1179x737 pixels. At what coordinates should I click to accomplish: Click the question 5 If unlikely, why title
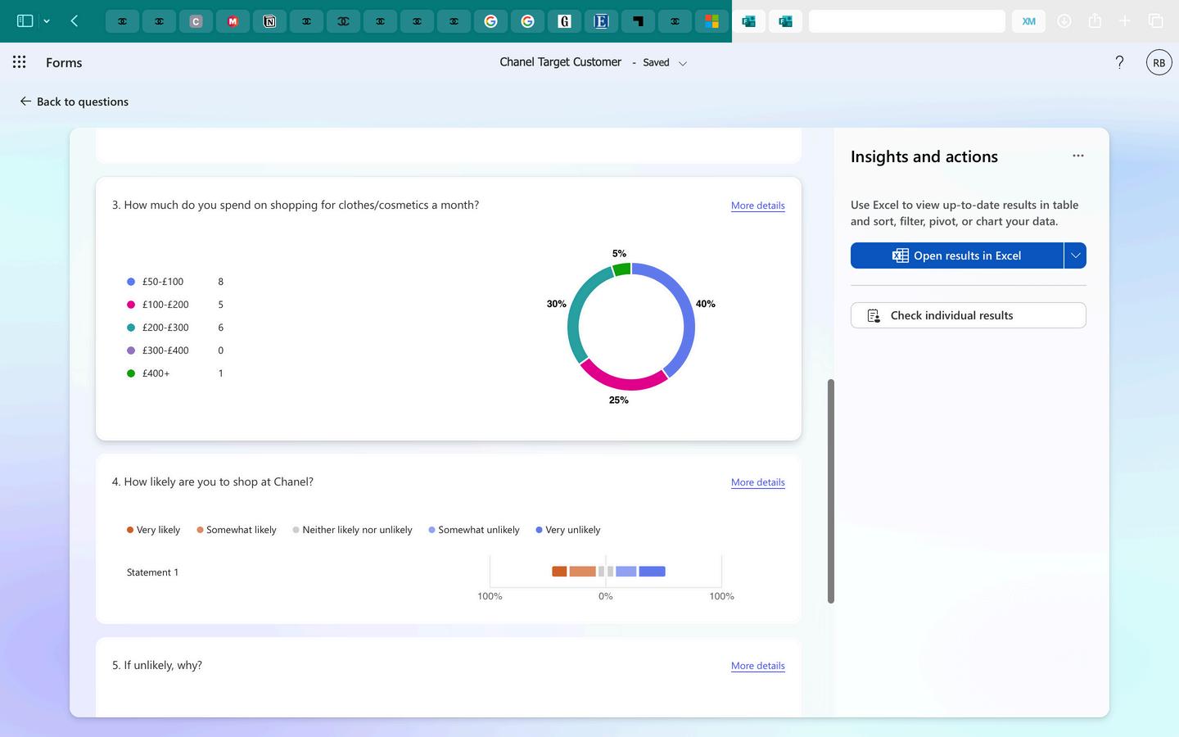(x=157, y=665)
